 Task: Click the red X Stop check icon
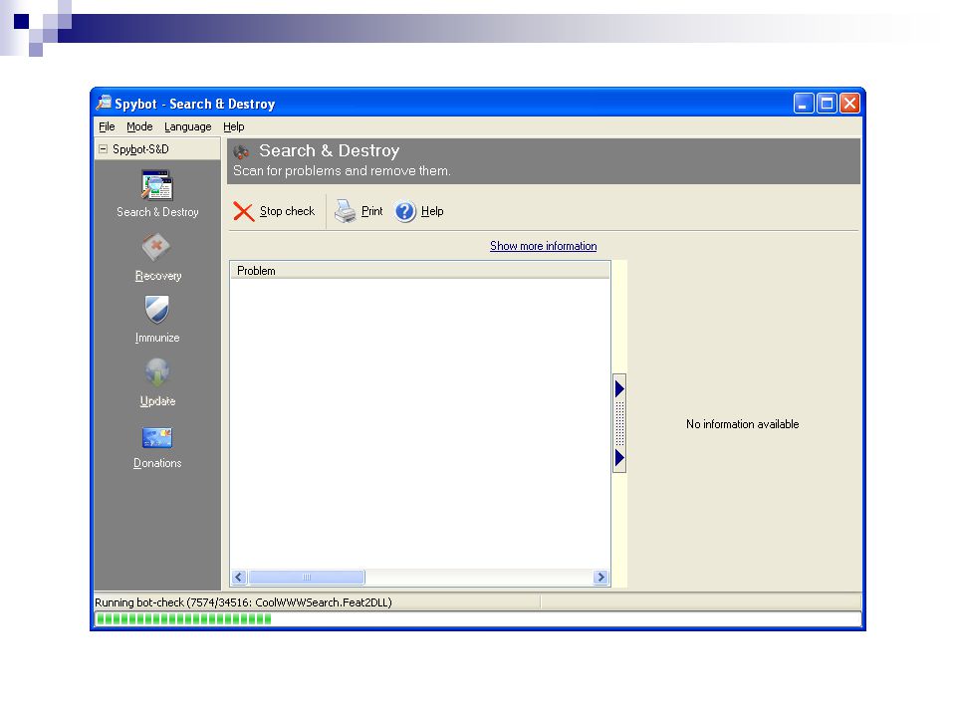tap(243, 211)
